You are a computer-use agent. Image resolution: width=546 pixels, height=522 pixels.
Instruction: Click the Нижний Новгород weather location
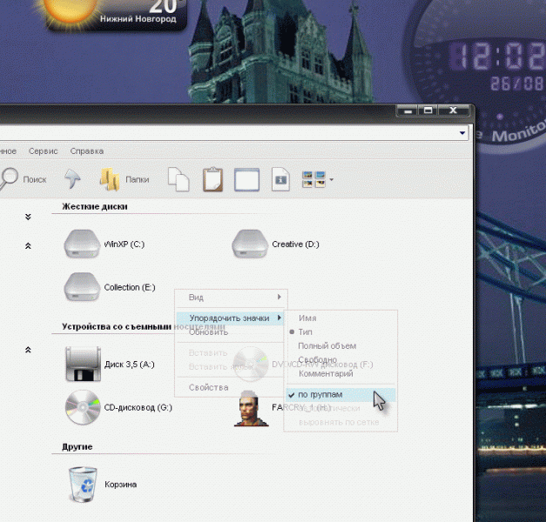click(138, 19)
